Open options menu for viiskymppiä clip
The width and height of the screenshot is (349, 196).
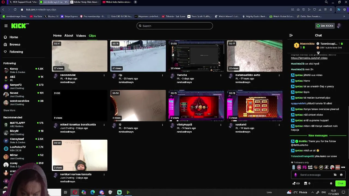(x=221, y=125)
